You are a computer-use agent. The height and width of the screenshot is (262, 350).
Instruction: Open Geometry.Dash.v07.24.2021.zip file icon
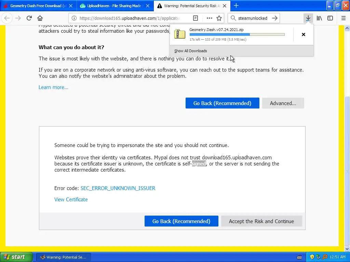180,34
